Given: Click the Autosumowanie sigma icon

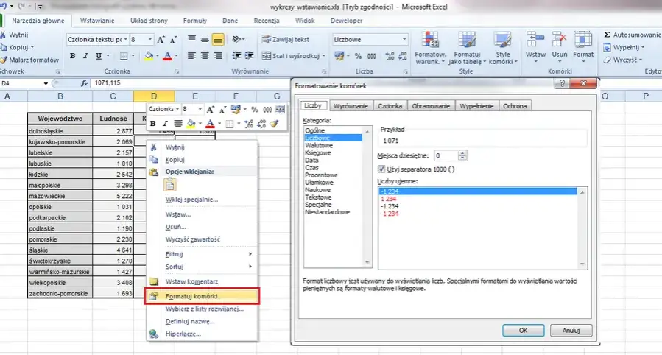Looking at the screenshot, I should click(607, 35).
